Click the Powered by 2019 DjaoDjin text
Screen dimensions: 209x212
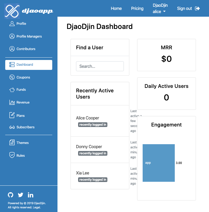[27, 203]
